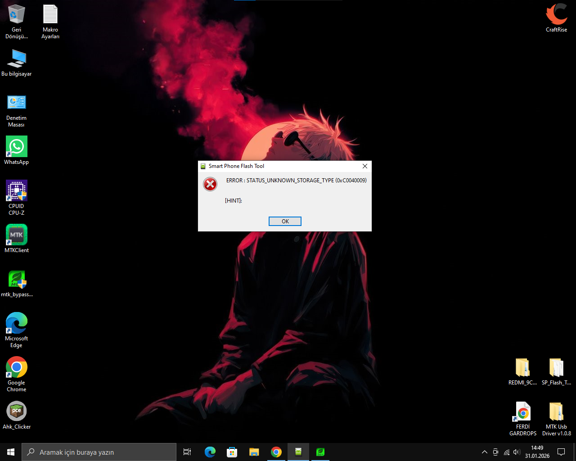Open Google Chrome from the taskbar
The height and width of the screenshot is (461, 576).
tap(276, 452)
